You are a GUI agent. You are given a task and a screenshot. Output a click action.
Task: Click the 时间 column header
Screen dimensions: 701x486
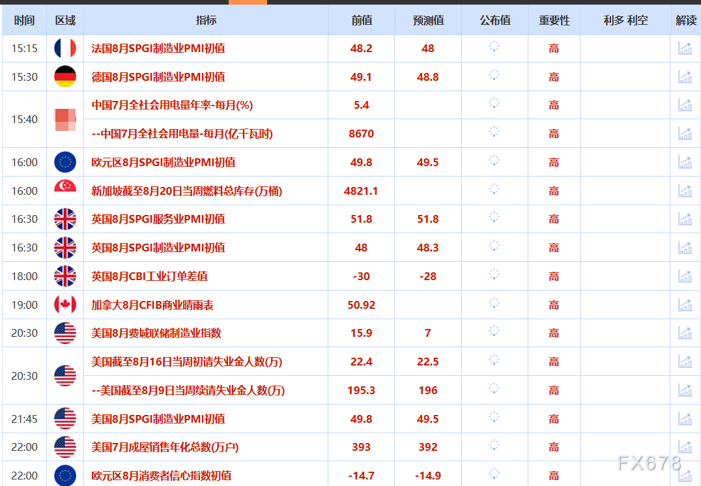tap(24, 20)
